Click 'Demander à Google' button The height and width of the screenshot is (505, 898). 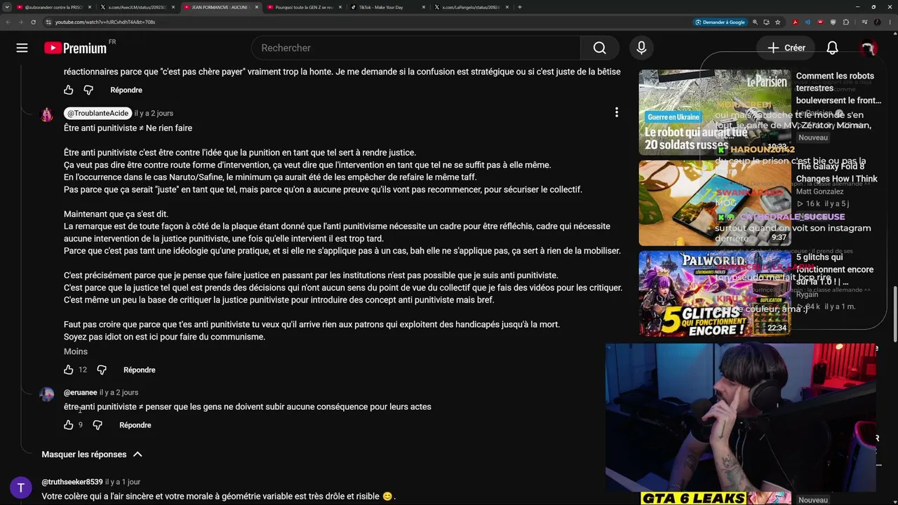tap(721, 22)
